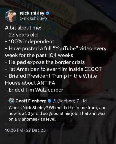Click the "Ended Tim Walz career" line

point(34,90)
